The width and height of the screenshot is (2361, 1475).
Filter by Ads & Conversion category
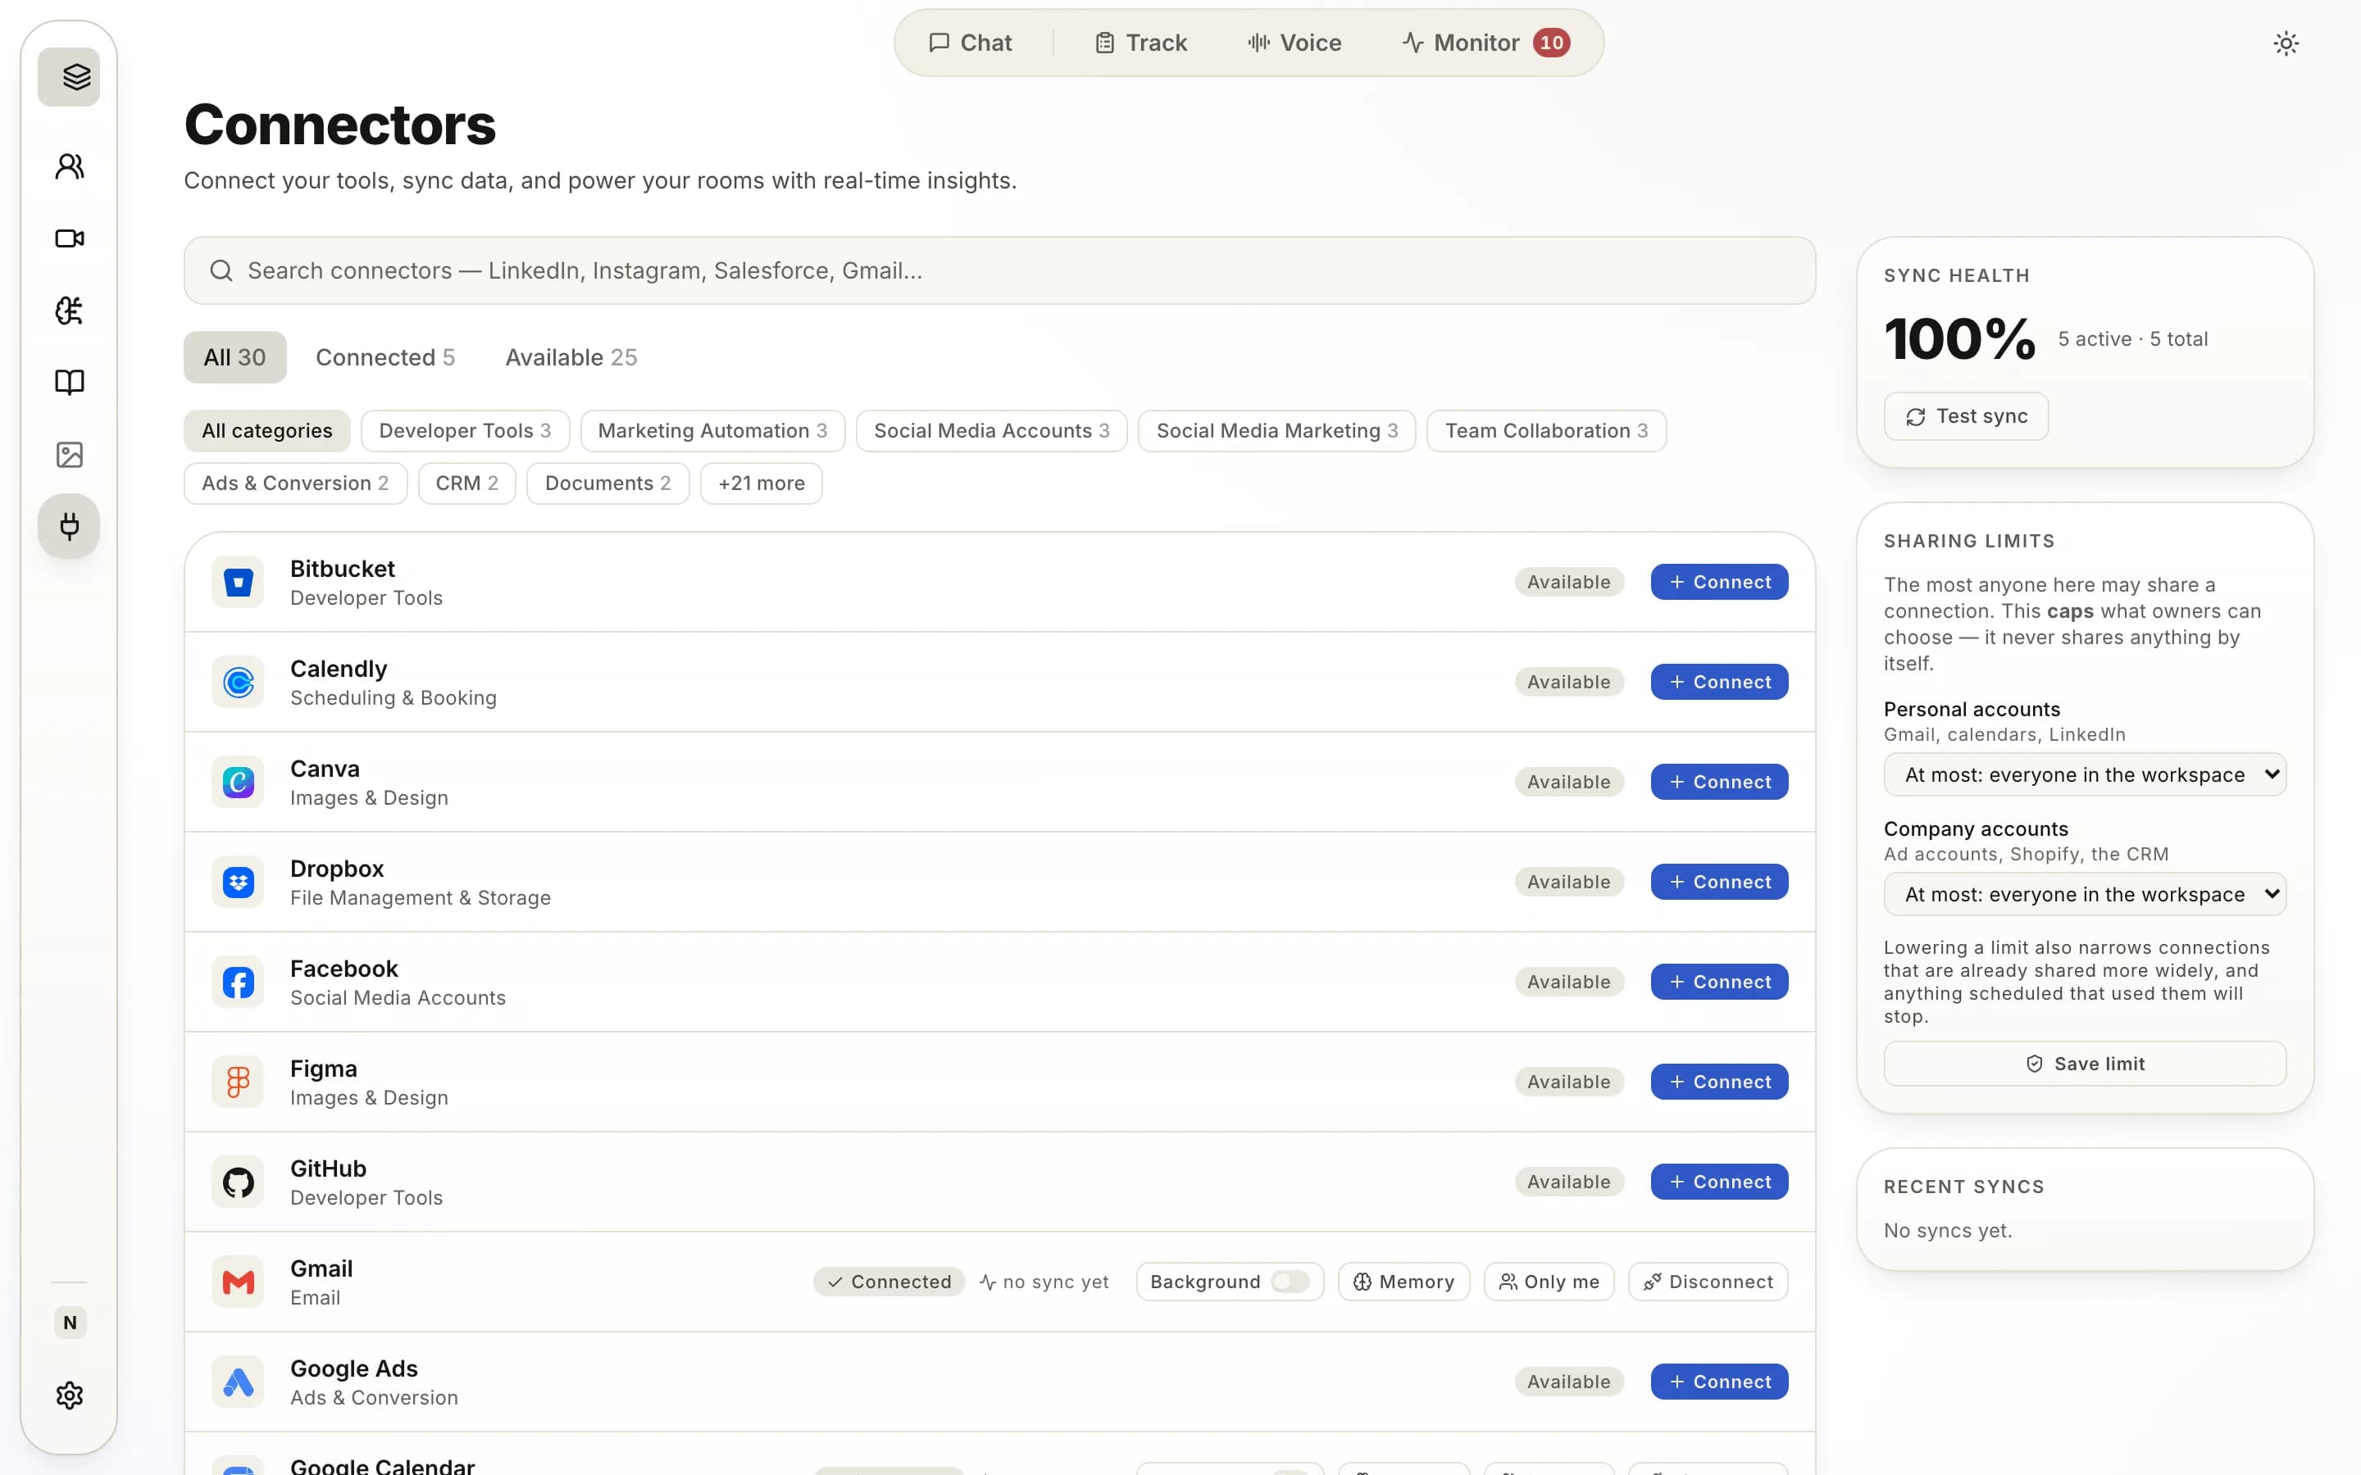click(294, 483)
